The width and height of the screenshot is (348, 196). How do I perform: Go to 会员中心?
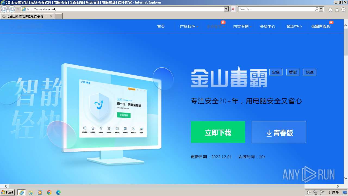pos(268,26)
